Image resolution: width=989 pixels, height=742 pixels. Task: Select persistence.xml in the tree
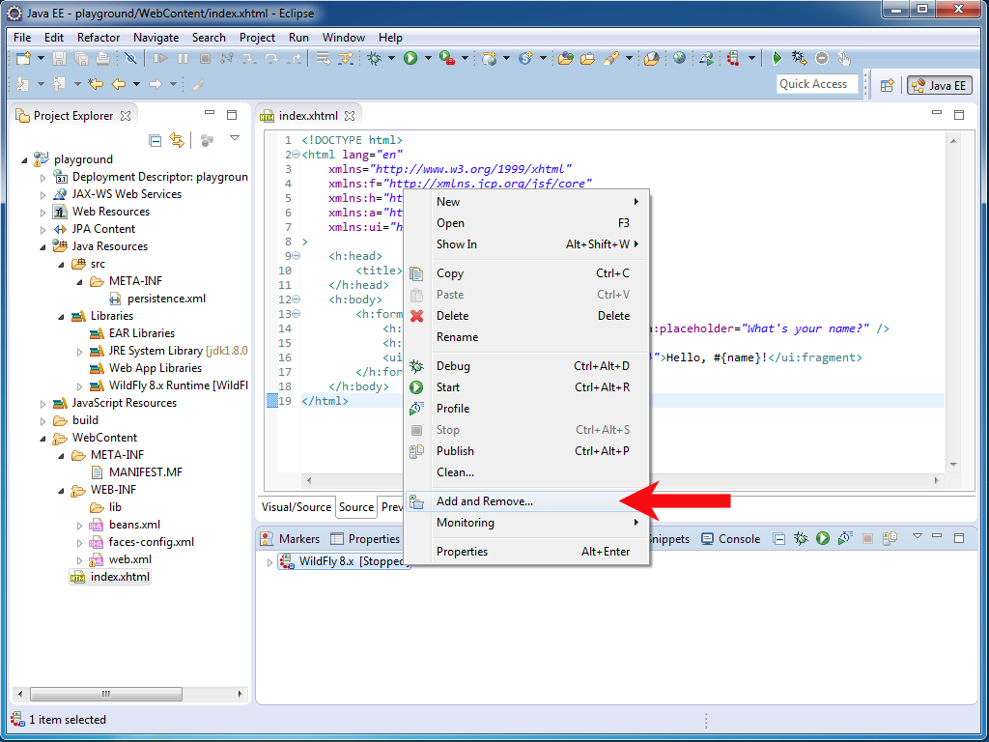click(x=157, y=299)
